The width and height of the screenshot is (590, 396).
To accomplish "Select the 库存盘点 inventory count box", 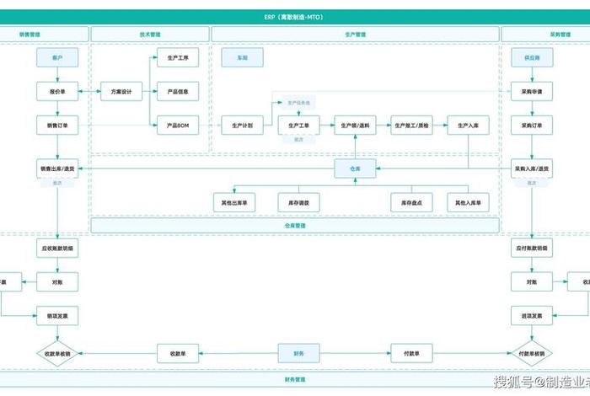I will tap(411, 202).
